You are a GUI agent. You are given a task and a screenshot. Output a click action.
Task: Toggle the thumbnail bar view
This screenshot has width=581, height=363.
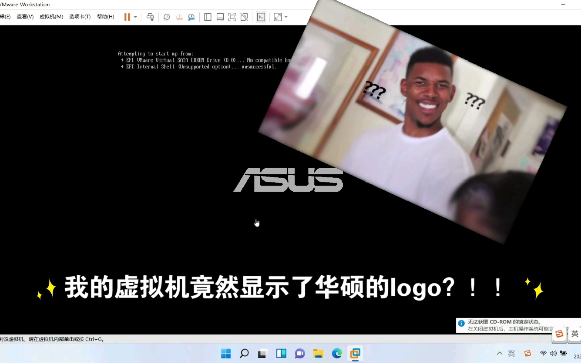(x=220, y=17)
